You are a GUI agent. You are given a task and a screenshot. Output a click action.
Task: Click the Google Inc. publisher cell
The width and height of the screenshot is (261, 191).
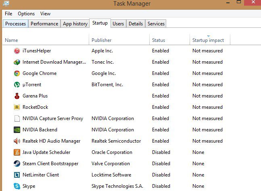(x=104, y=73)
